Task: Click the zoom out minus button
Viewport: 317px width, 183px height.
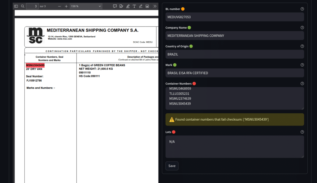Action: pos(59,6)
